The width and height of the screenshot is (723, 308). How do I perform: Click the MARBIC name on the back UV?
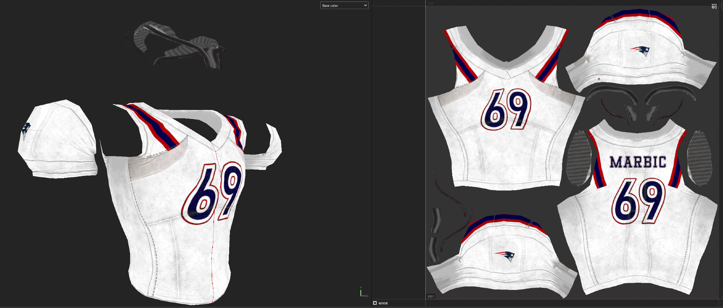pyautogui.click(x=638, y=162)
